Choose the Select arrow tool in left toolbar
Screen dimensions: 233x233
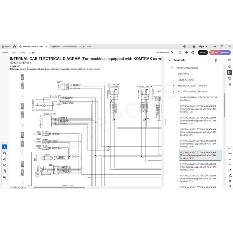[x=4, y=147]
